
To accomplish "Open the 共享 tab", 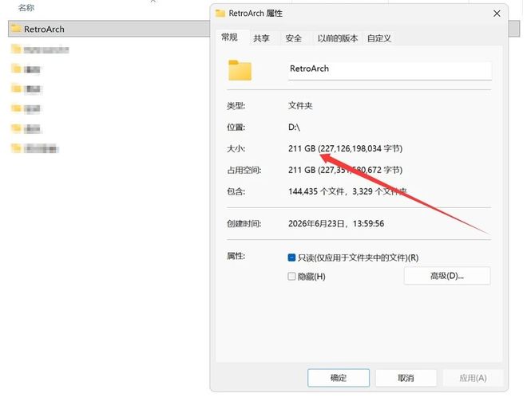I will click(261, 38).
